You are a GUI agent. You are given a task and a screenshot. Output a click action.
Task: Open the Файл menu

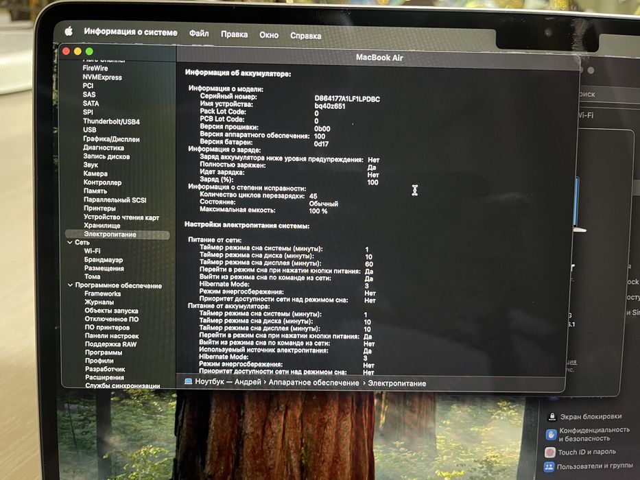199,34
